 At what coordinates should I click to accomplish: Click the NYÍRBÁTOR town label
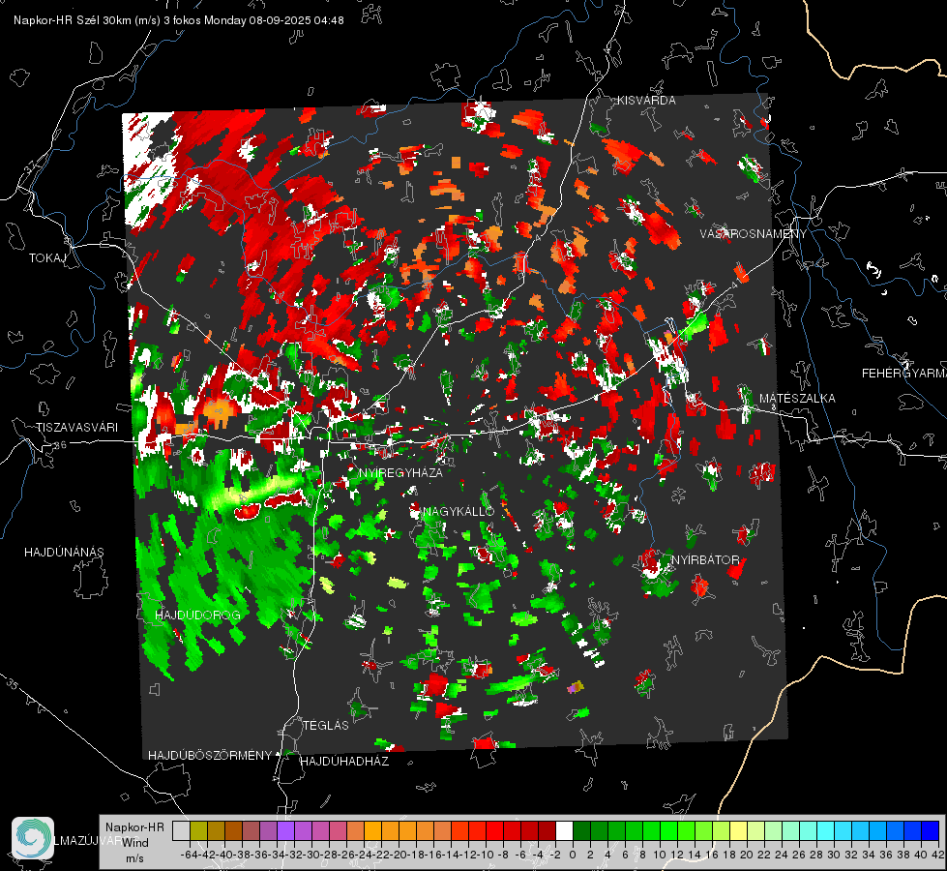(x=705, y=559)
